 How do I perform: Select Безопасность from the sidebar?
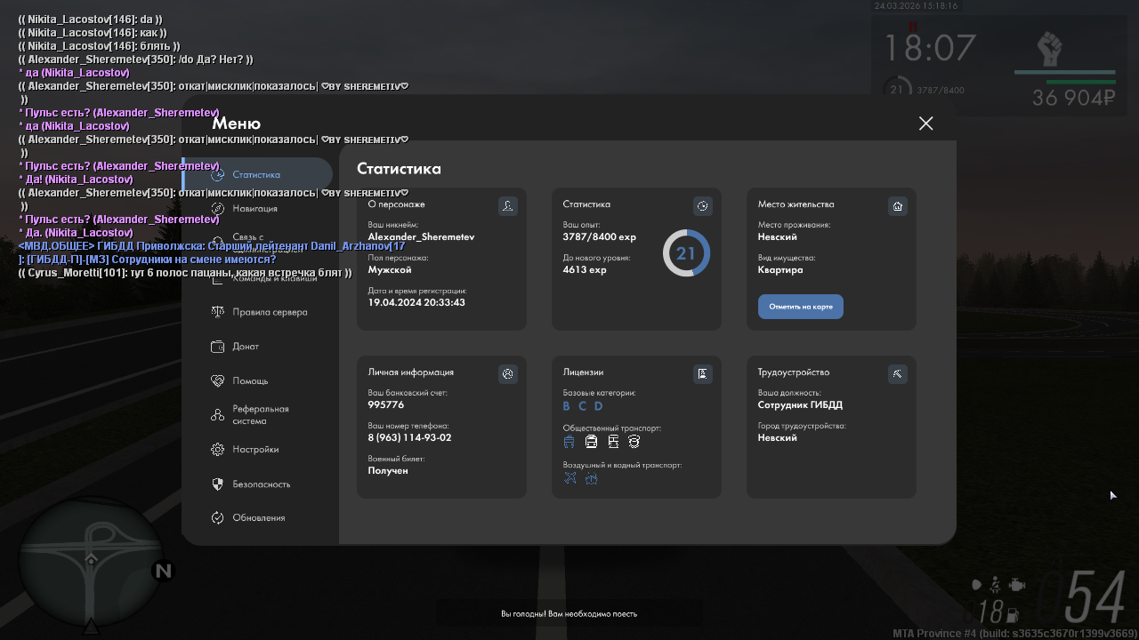pyautogui.click(x=261, y=484)
